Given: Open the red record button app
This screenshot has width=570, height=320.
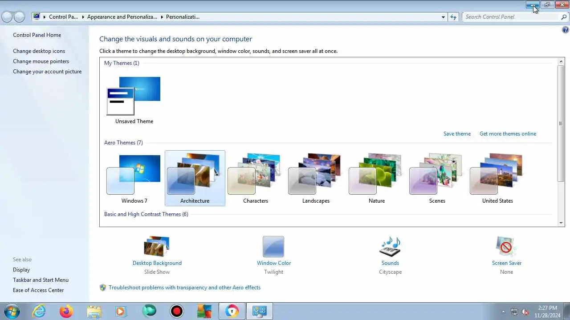Looking at the screenshot, I should (x=177, y=311).
